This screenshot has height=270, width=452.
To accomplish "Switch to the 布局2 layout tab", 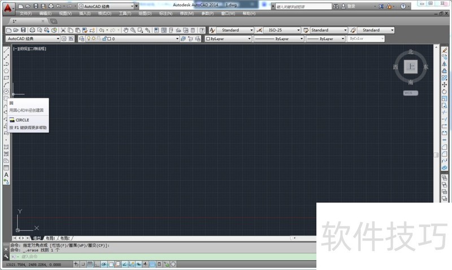I will tap(65, 238).
